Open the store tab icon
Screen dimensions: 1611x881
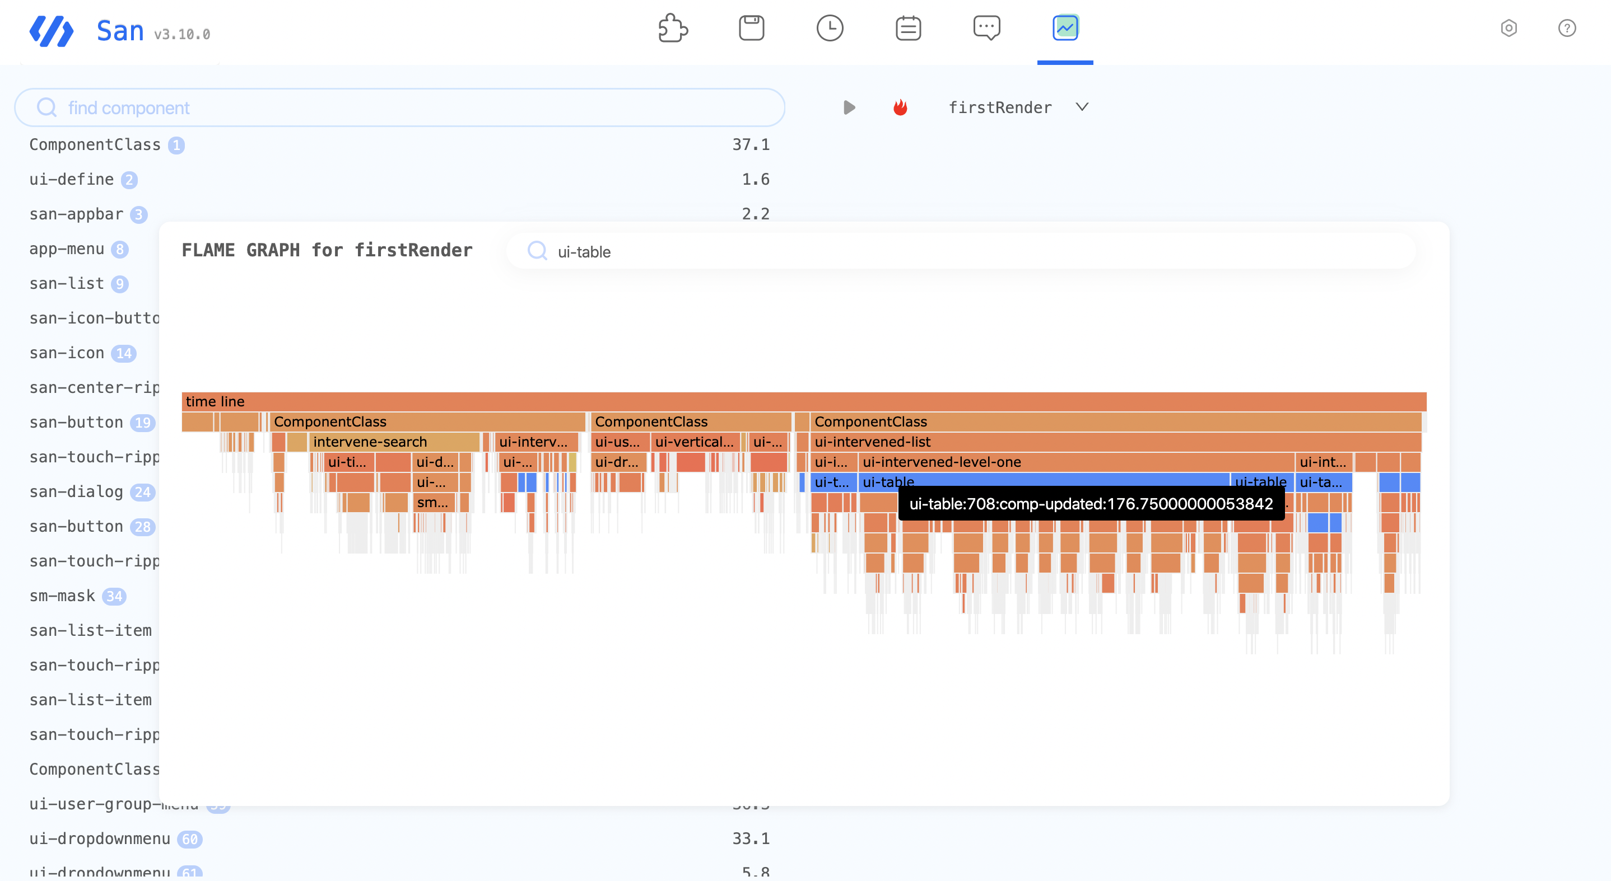pyautogui.click(x=751, y=29)
